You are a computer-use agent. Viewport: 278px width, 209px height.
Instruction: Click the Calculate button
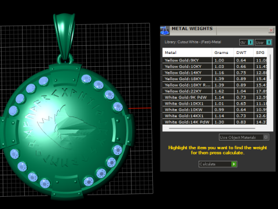point(218,164)
